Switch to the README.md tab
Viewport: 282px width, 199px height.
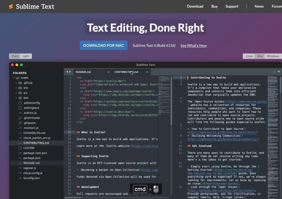coord(83,72)
